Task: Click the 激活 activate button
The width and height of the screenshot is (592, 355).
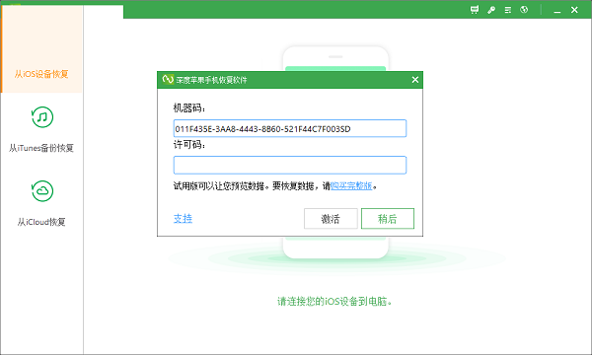Action: pyautogui.click(x=331, y=219)
